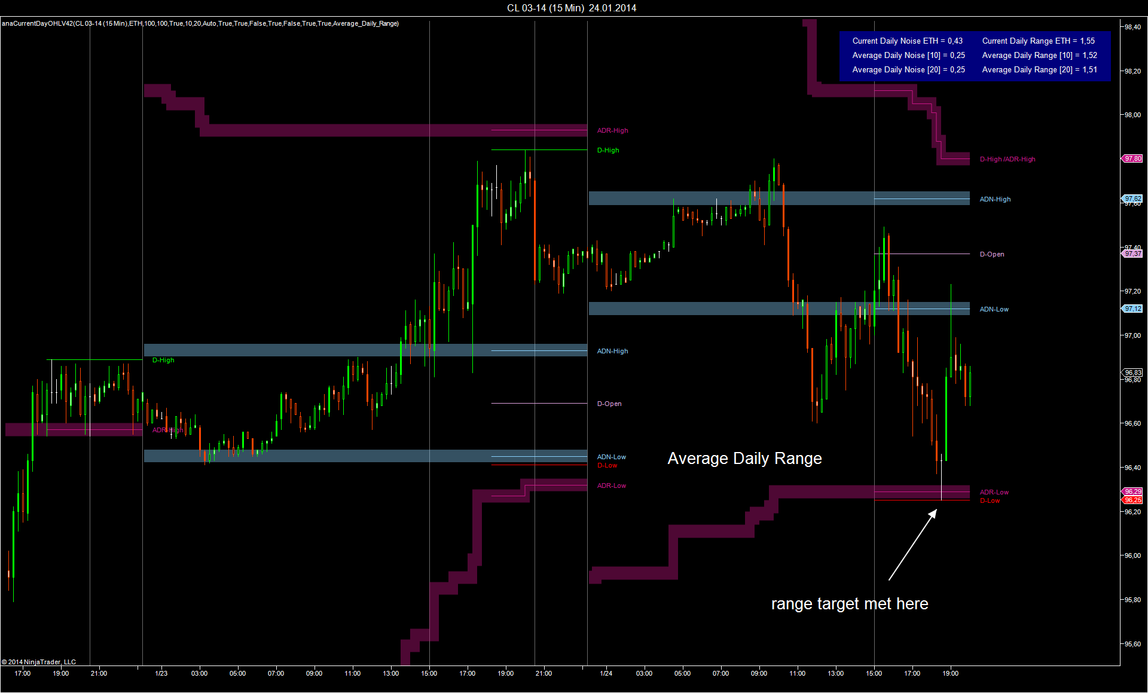Viewport: 1148px width, 693px height.
Task: Click the D-High/ADR-High label on right
Action: [1007, 159]
